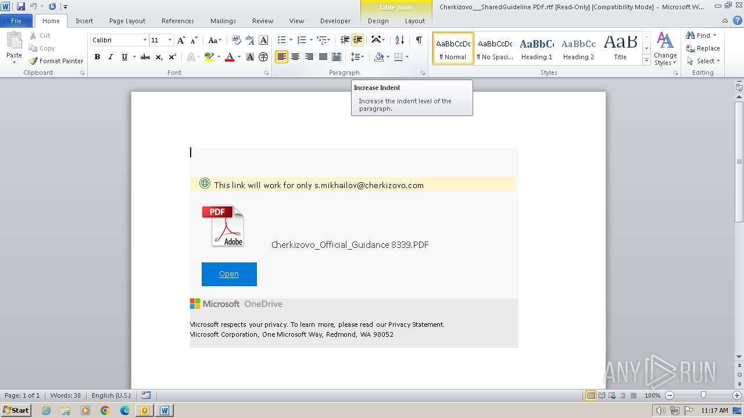
Task: Click the Save icon in Quick Access Toolbar
Action: [x=21, y=6]
